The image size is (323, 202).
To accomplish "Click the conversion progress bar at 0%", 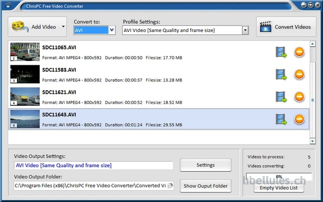I will [279, 177].
